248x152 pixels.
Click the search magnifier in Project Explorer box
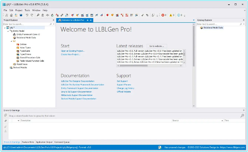click(51, 24)
